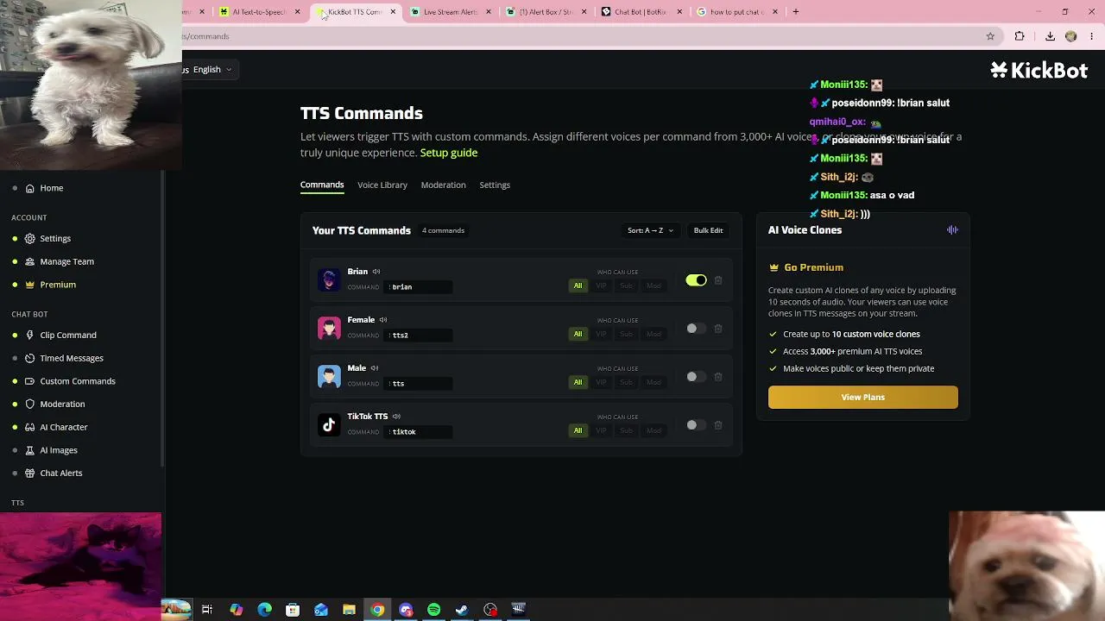Switch to the Moderation tab

tap(443, 185)
